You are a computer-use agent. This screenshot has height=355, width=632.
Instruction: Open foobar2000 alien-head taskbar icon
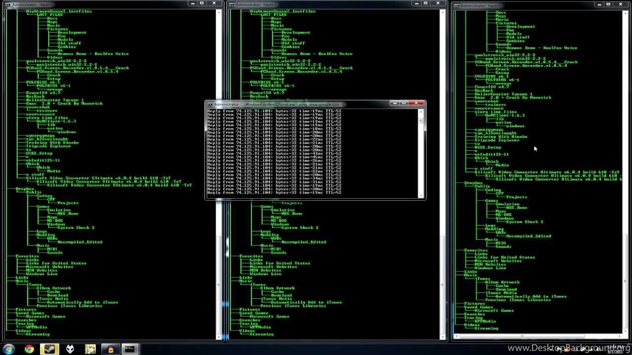(x=70, y=349)
